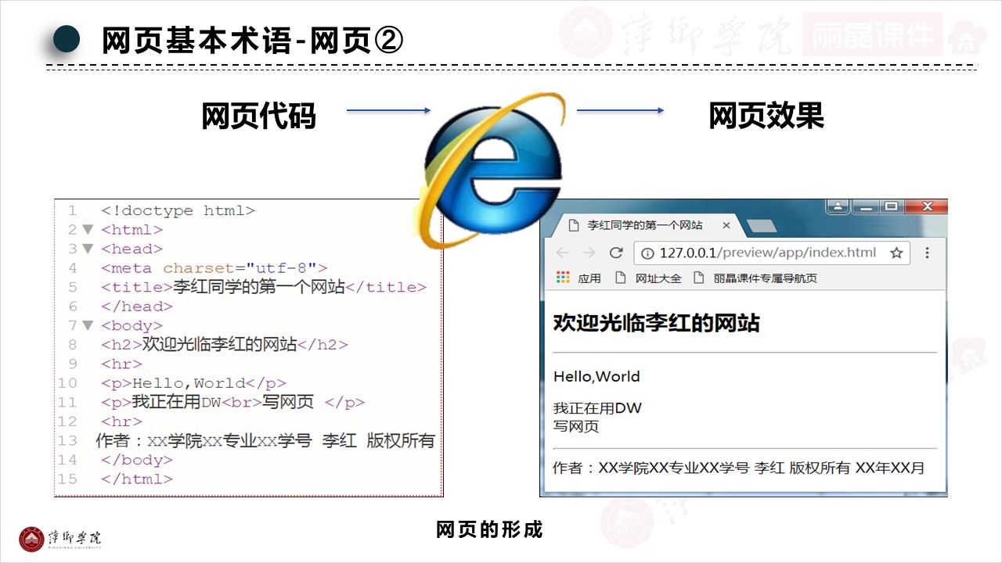Click the <hr> tag on code line 12

(x=121, y=421)
